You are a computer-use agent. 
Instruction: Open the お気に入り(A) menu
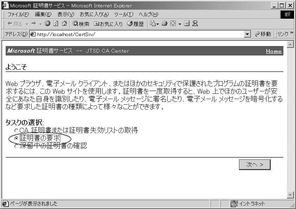click(94, 14)
